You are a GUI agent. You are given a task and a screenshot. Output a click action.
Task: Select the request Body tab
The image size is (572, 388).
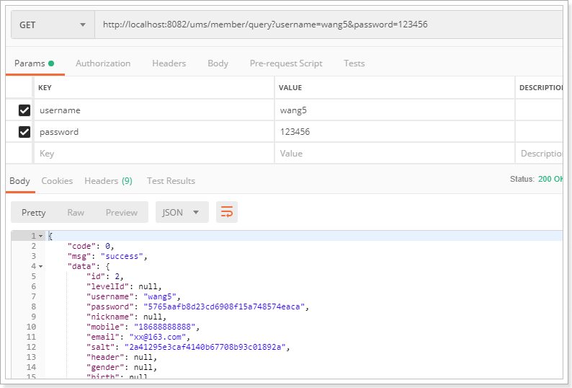point(218,63)
